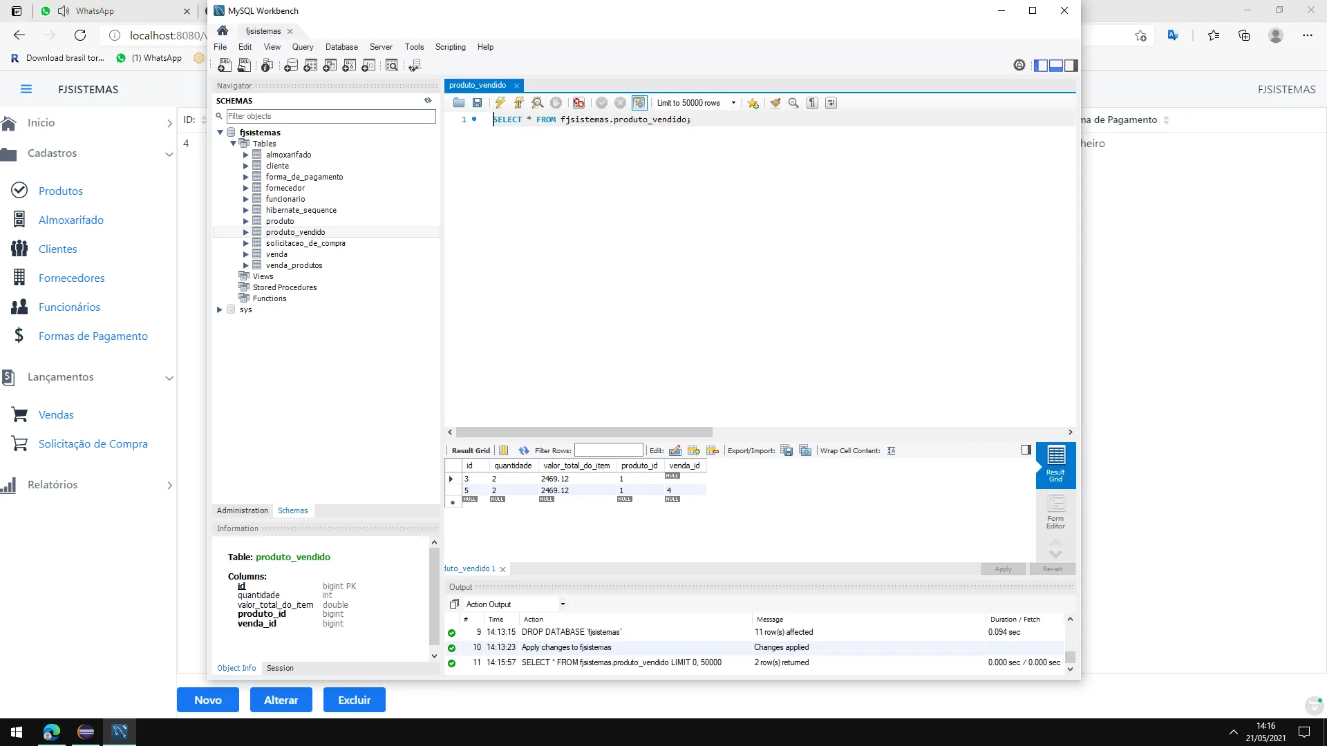Open the Action Output dropdown
1327x746 pixels.
(563, 604)
